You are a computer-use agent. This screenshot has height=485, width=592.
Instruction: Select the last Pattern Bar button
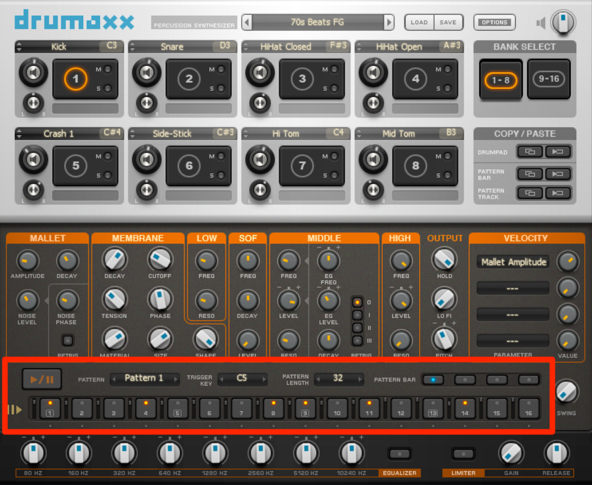528,380
